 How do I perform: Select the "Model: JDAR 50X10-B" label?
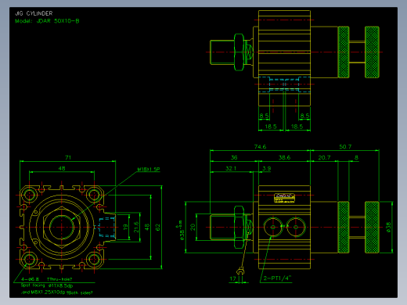coord(47,21)
